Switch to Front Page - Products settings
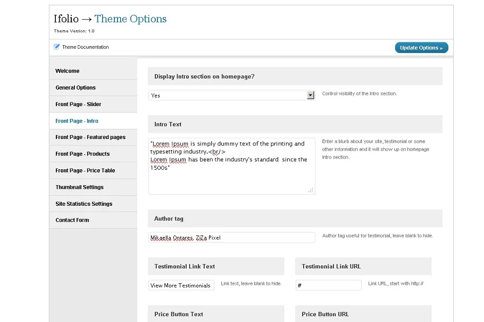The image size is (484, 322). 82,154
